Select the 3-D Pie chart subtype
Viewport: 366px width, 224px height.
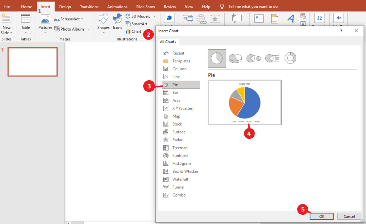pyautogui.click(x=235, y=58)
